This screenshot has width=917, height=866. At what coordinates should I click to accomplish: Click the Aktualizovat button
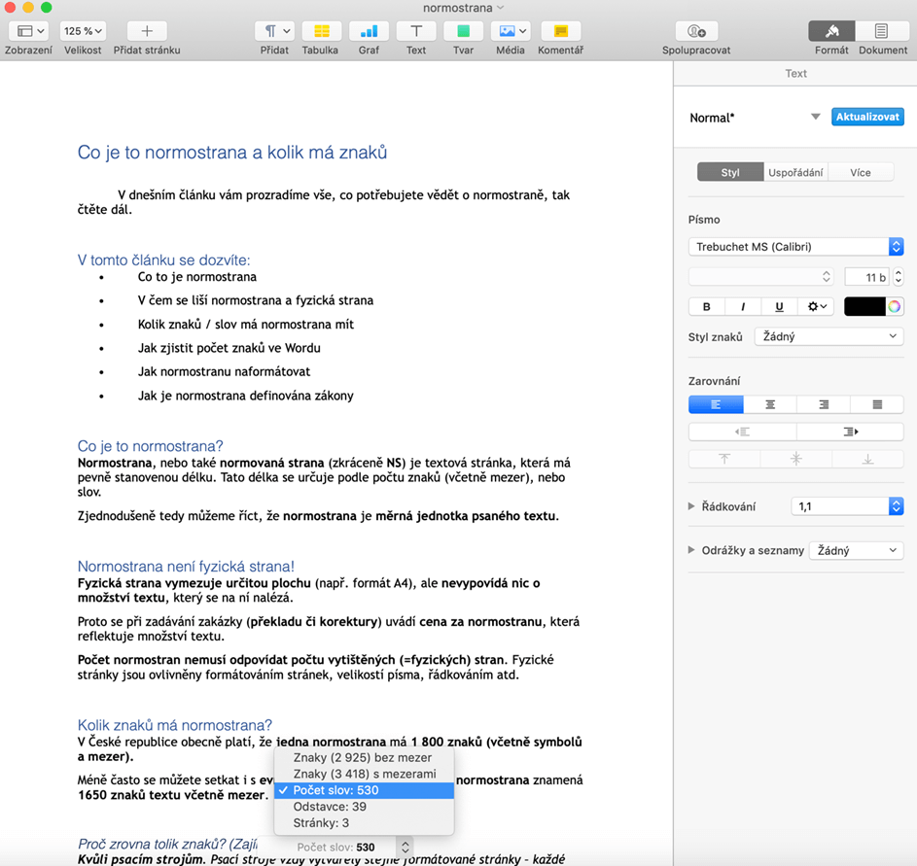867,117
